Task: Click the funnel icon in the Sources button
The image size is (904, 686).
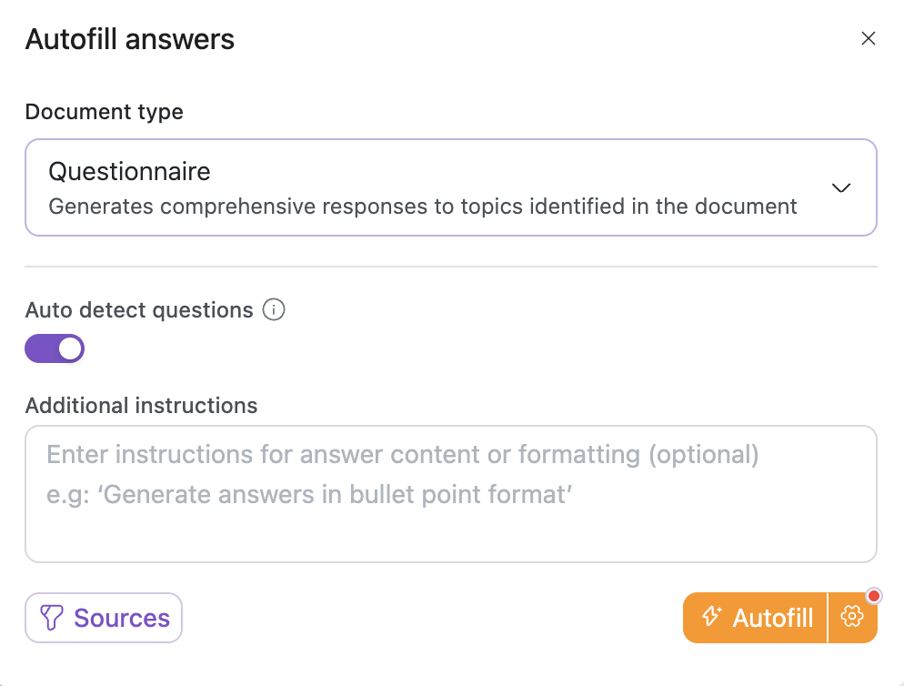Action: (52, 619)
